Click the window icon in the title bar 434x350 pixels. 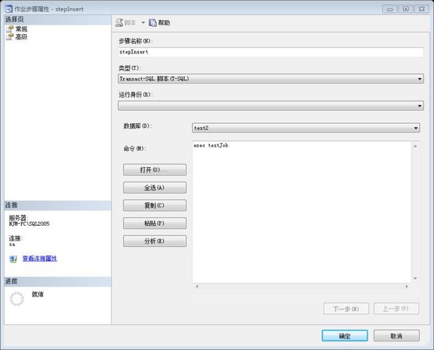point(9,9)
